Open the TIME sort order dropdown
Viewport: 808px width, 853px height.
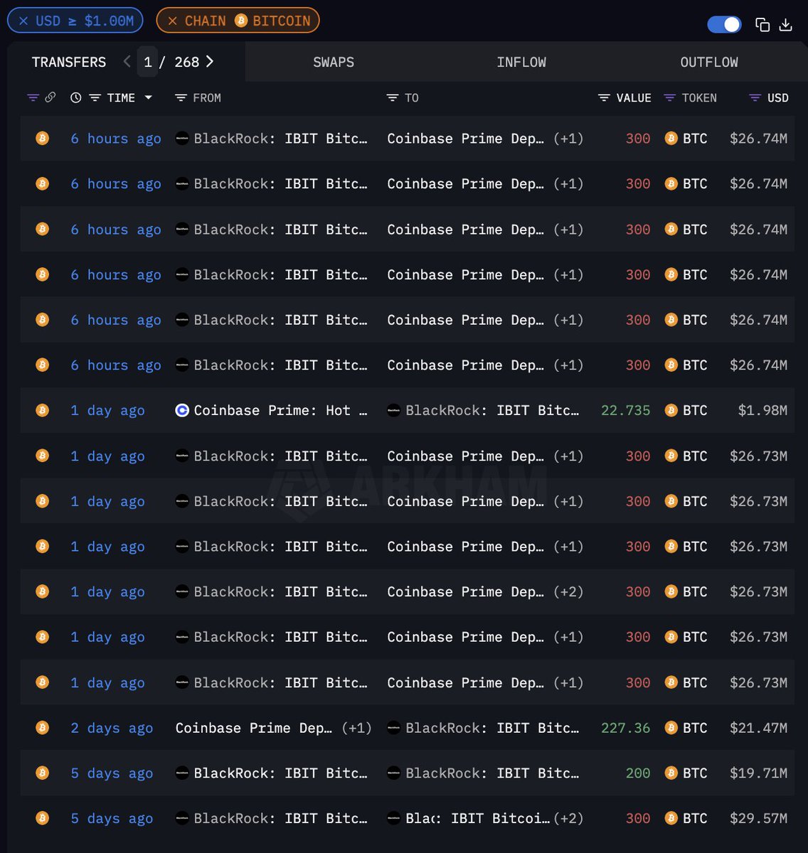(x=148, y=97)
